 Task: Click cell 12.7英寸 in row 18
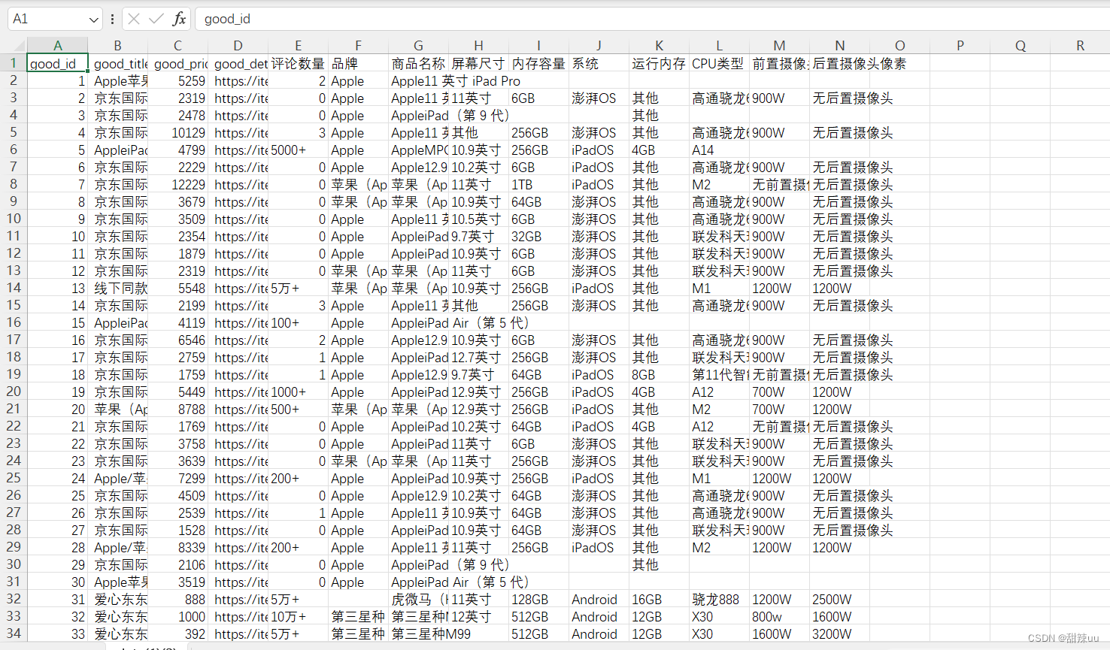[x=479, y=358]
